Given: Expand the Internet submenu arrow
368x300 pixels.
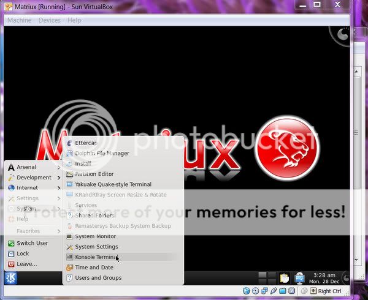Looking at the screenshot, I should [59, 188].
